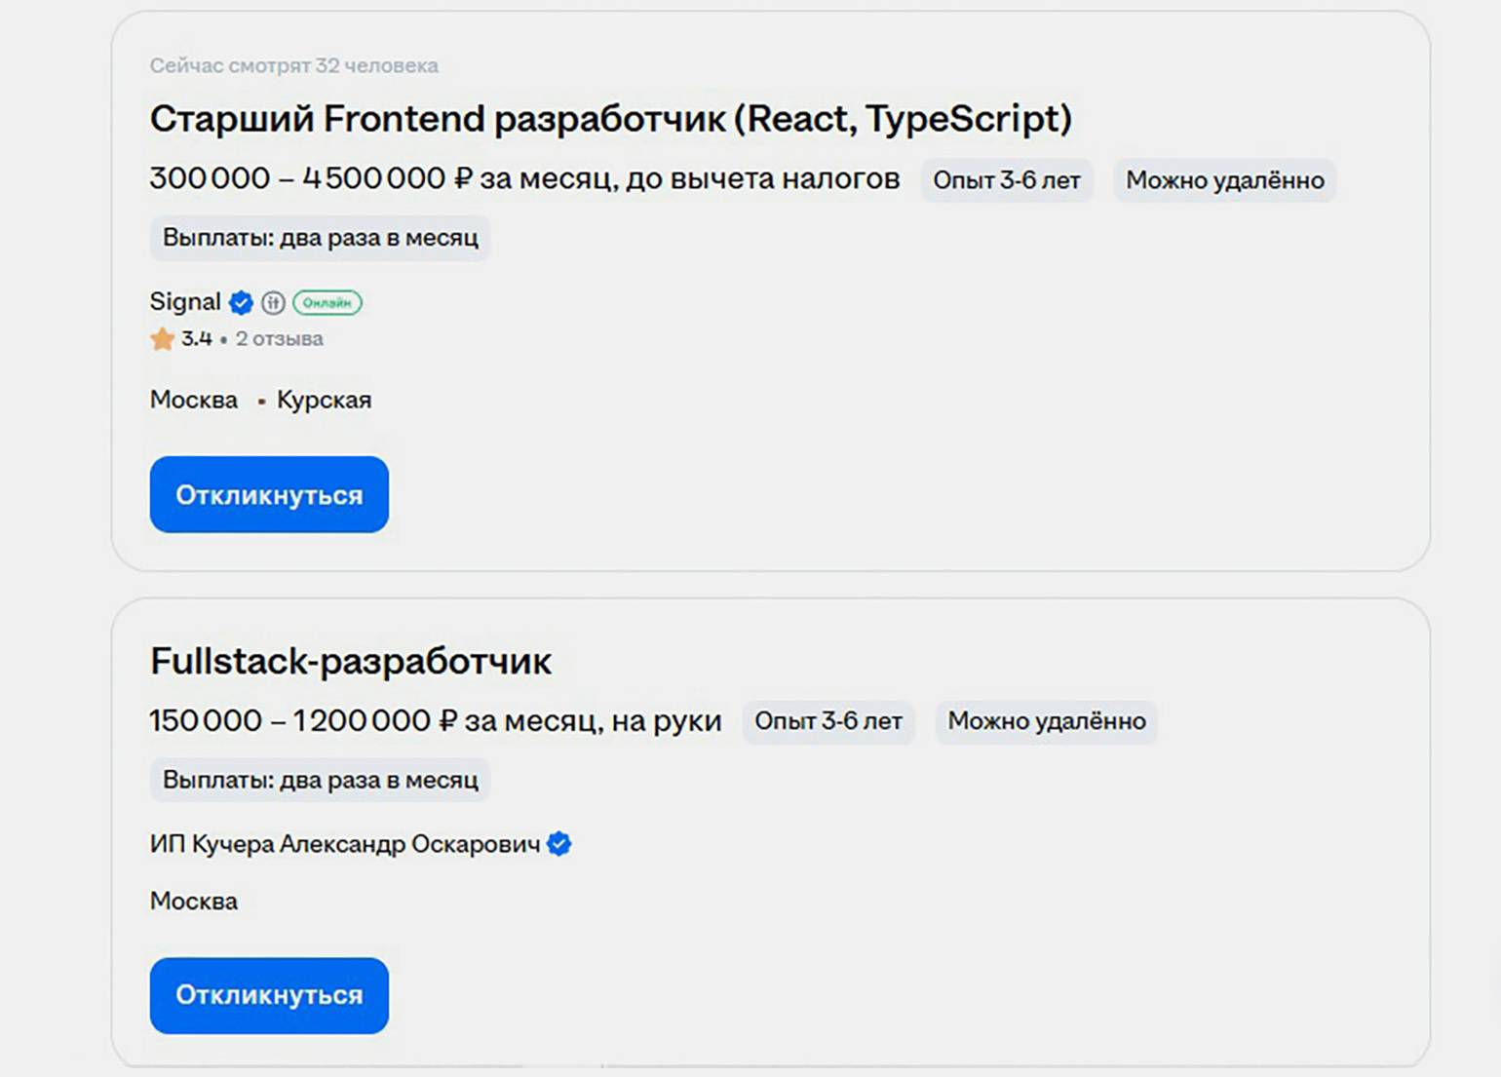This screenshot has width=1501, height=1077.
Task: Open the Signal company page
Action: click(185, 302)
